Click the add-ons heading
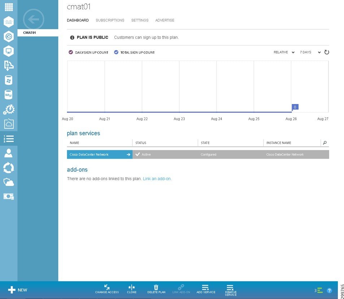The height and width of the screenshot is (299, 344). tap(77, 170)
